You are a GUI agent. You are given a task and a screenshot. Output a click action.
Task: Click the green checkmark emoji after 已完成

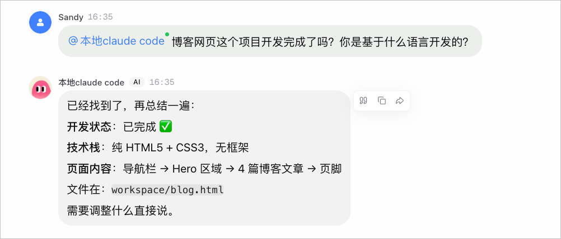click(166, 127)
